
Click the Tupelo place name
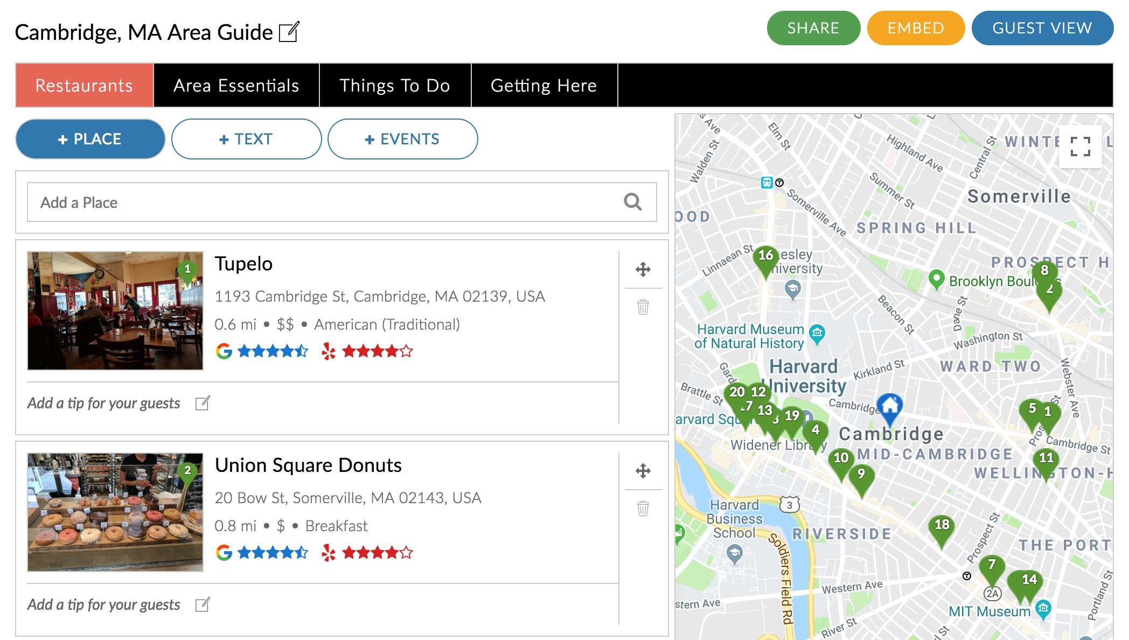click(x=243, y=263)
